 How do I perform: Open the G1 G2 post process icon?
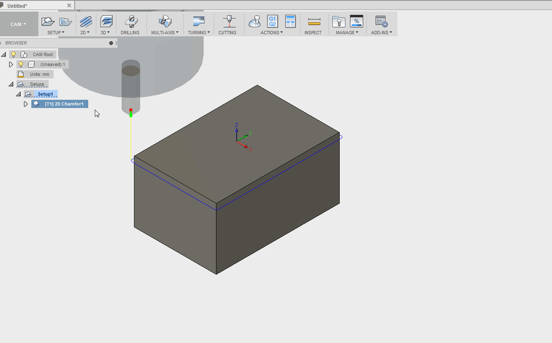coord(272,21)
